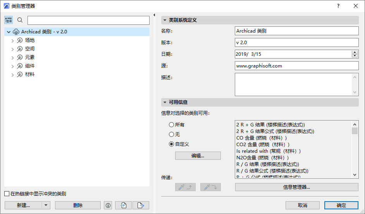The height and width of the screenshot is (214, 365).
Task: Collapse the Archicad 类别 - v 2.0 tree node
Action: click(9, 32)
